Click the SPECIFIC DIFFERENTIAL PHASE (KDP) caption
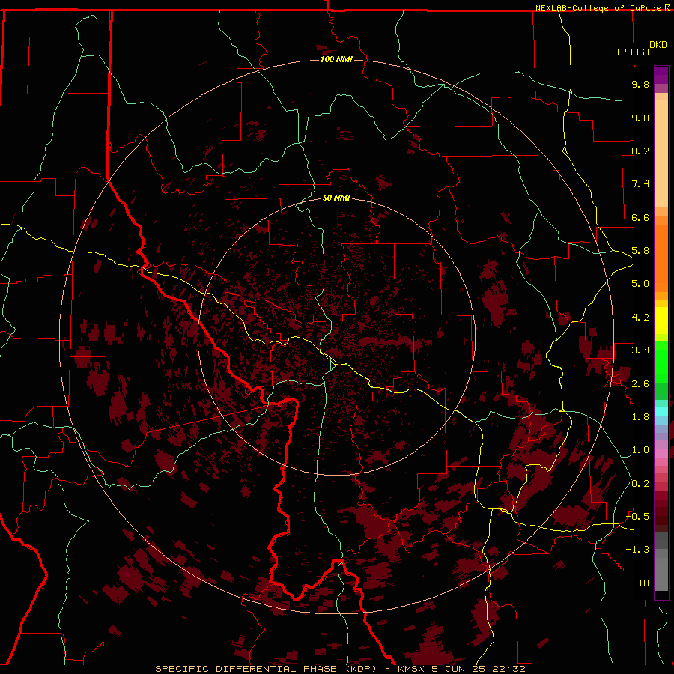 266,669
